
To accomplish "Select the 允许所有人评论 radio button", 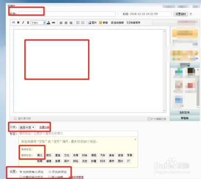I will pyautogui.click(x=21, y=172).
